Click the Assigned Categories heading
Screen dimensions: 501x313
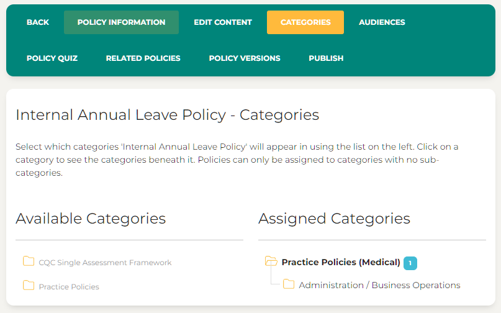(x=334, y=219)
